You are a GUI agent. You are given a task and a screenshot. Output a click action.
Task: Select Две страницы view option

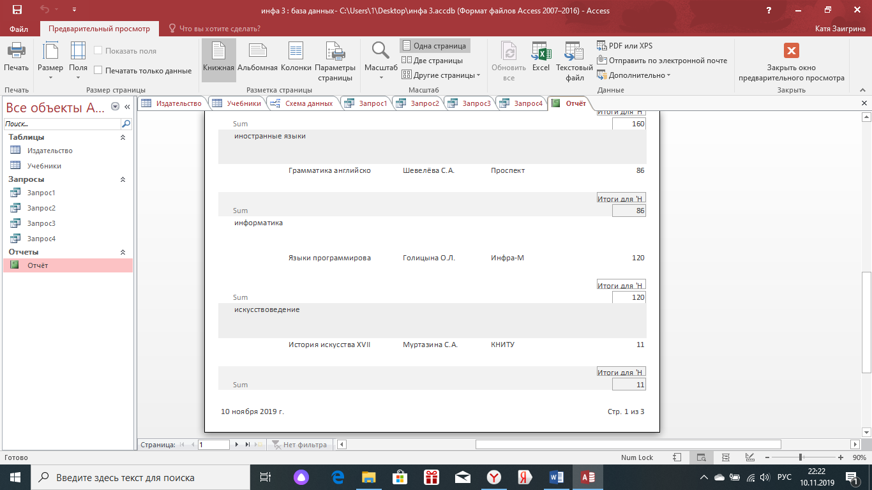433,61
